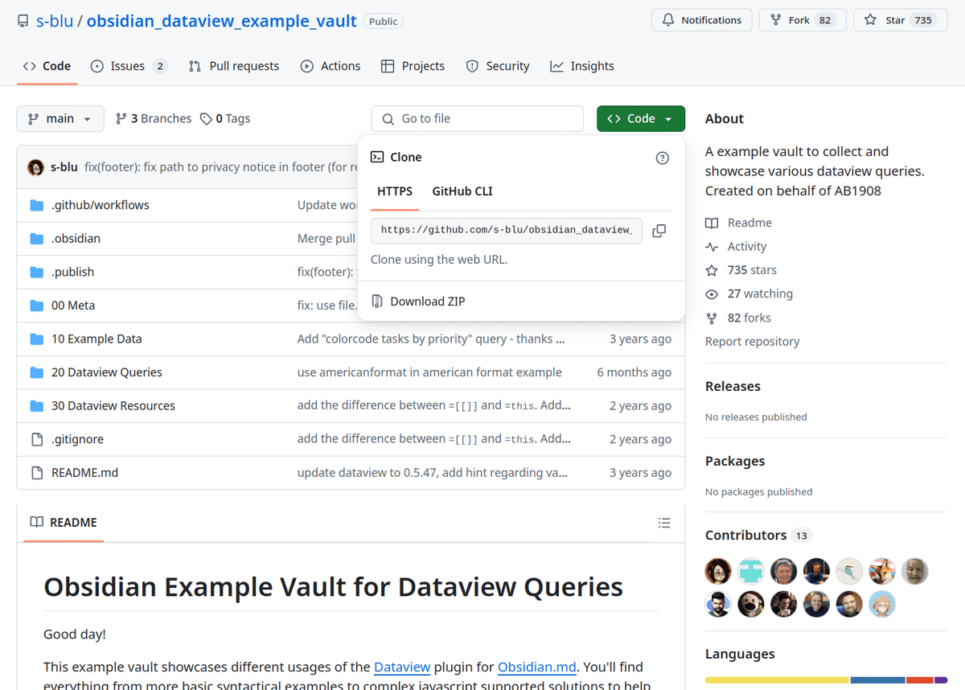The image size is (965, 690).
Task: Click the Go to file search field
Action: click(x=477, y=118)
